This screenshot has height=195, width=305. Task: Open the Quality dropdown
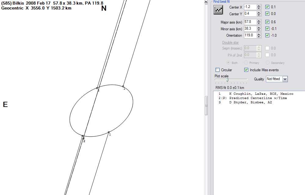(285, 79)
